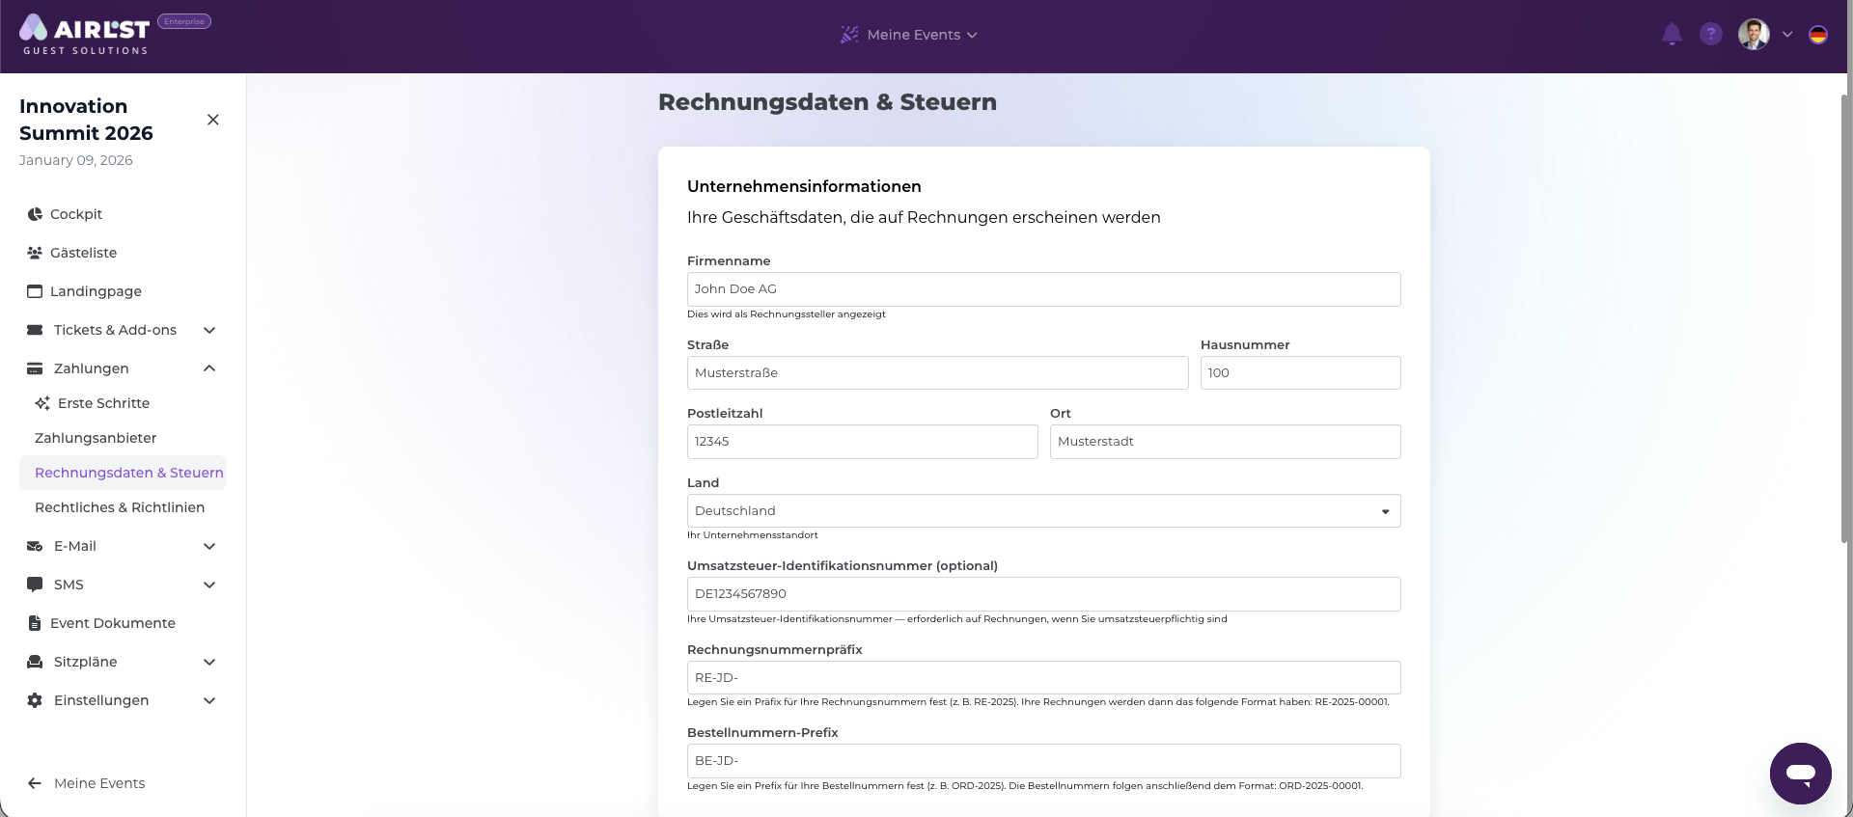Viewport: 1853px width, 817px height.
Task: Click the notification bell icon
Action: coord(1672,35)
